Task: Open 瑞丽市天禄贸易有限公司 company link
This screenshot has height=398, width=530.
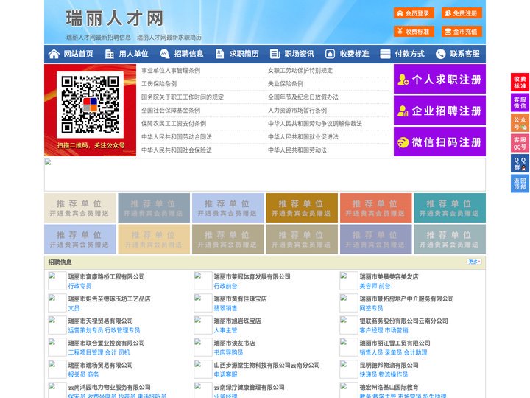Action: [x=100, y=321]
